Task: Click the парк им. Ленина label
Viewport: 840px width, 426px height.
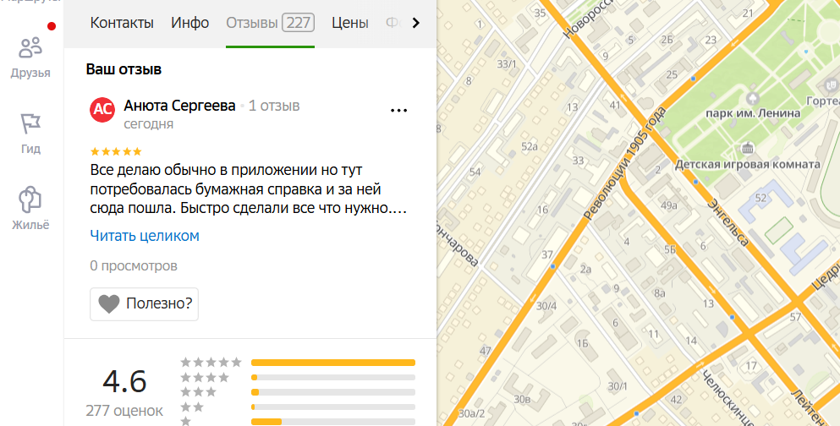Action: coord(753,113)
